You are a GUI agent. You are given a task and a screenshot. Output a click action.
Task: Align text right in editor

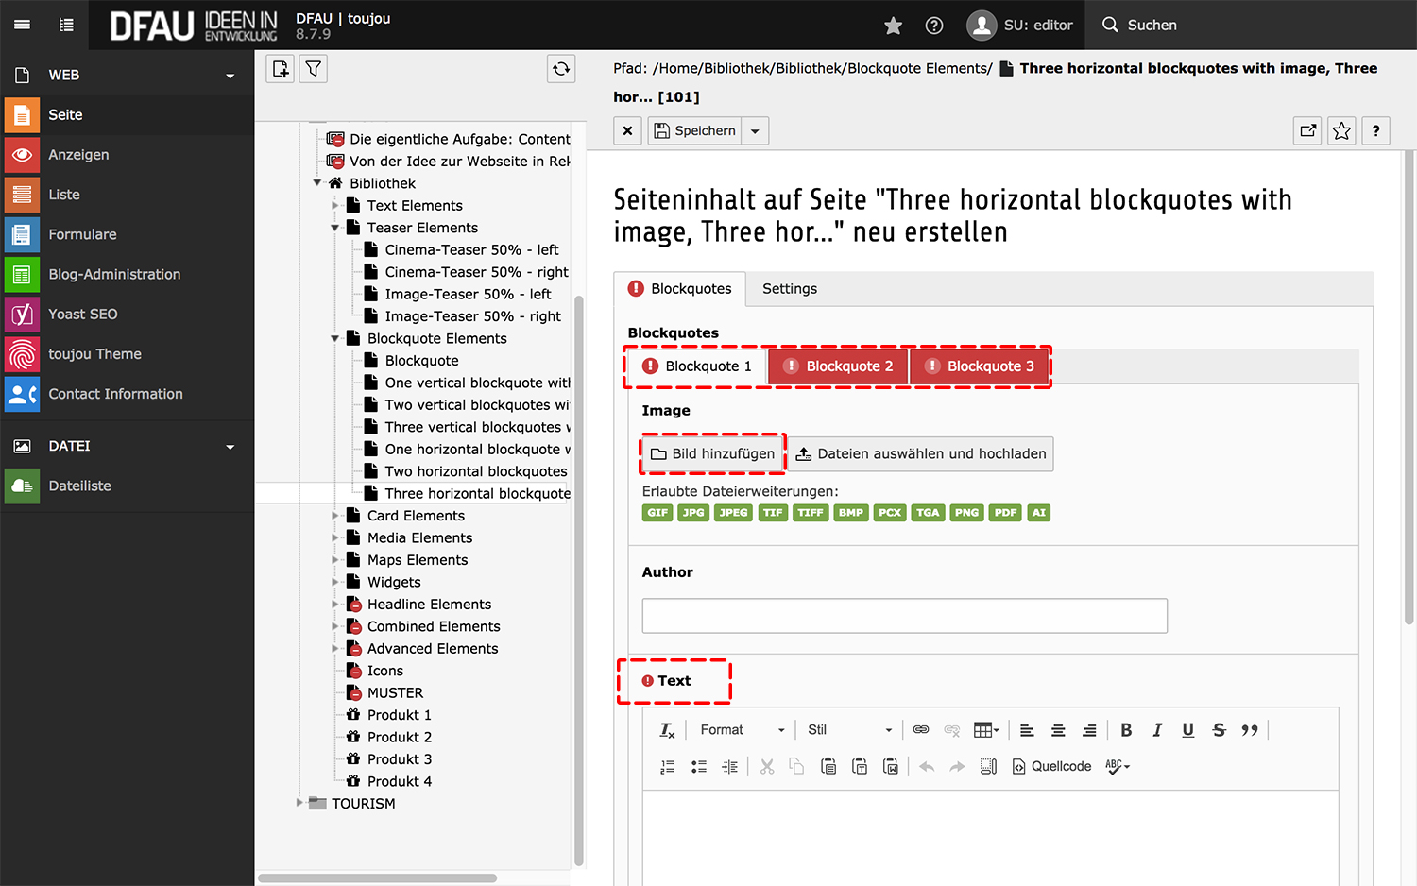click(1089, 730)
